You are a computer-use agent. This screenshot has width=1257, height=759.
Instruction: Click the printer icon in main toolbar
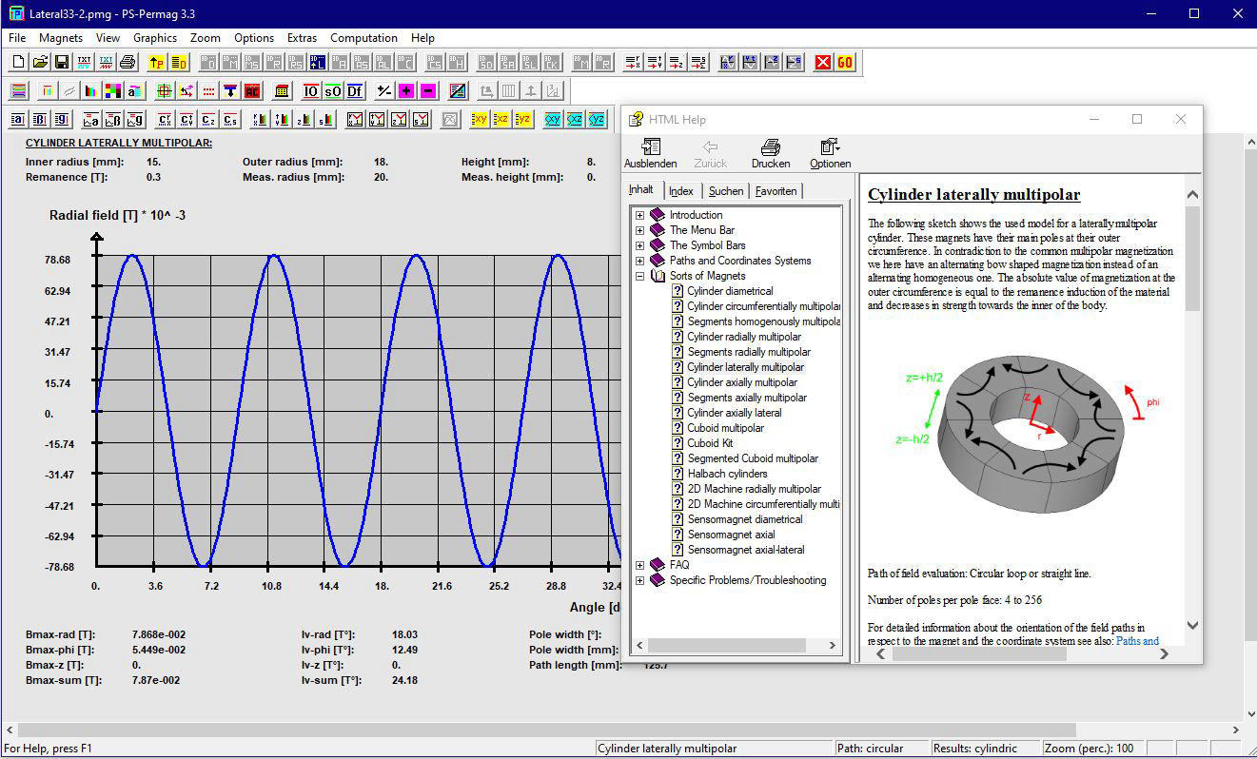click(128, 63)
